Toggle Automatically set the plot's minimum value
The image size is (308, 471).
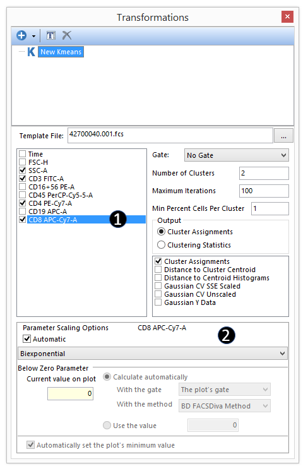pos(30,445)
